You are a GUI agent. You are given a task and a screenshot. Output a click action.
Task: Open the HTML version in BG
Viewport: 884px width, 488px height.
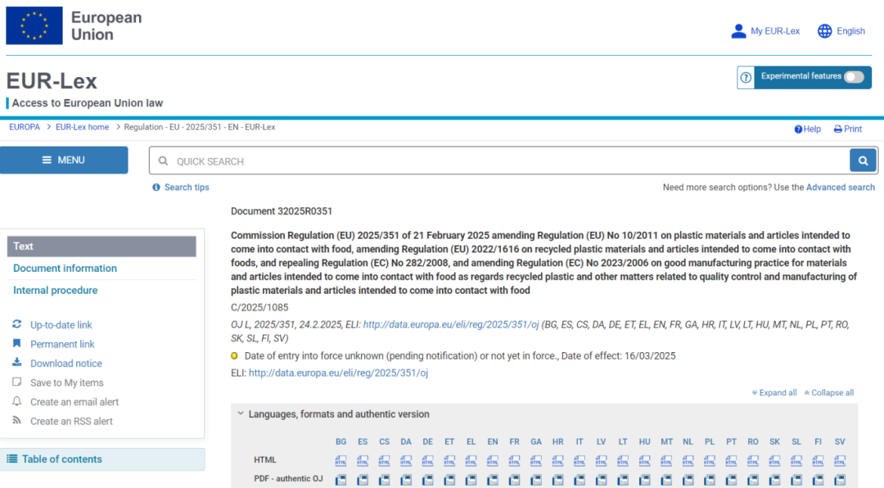pyautogui.click(x=341, y=460)
